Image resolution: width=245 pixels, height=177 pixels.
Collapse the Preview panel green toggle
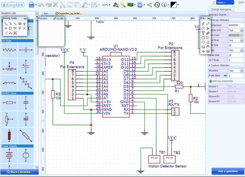click(x=62, y=19)
